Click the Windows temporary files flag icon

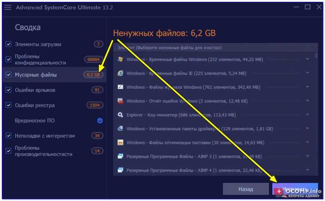coord(120,59)
